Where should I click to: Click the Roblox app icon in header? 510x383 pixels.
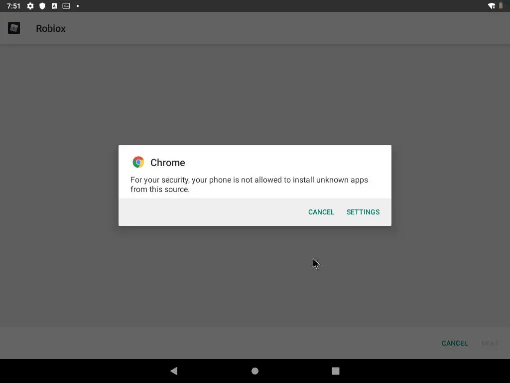(14, 28)
